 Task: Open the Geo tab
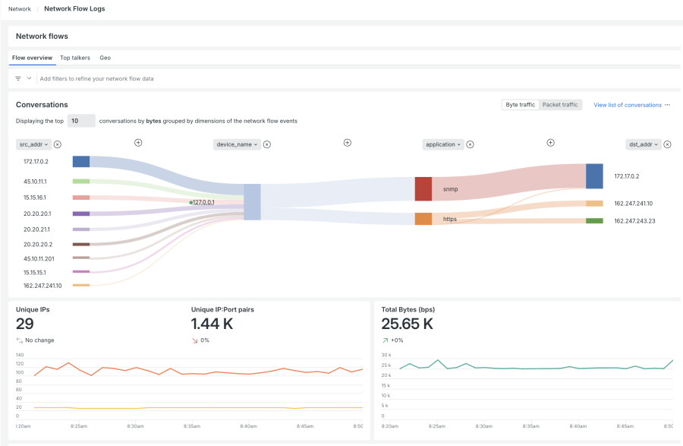105,58
